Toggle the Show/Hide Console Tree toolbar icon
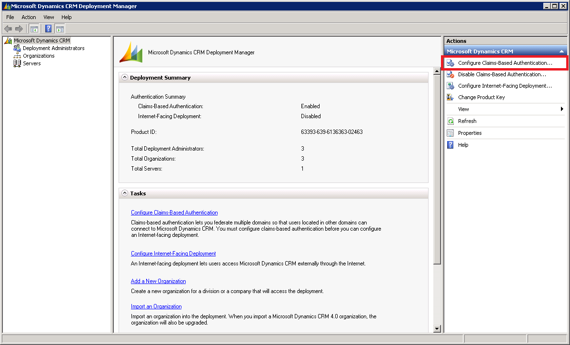 tap(34, 29)
